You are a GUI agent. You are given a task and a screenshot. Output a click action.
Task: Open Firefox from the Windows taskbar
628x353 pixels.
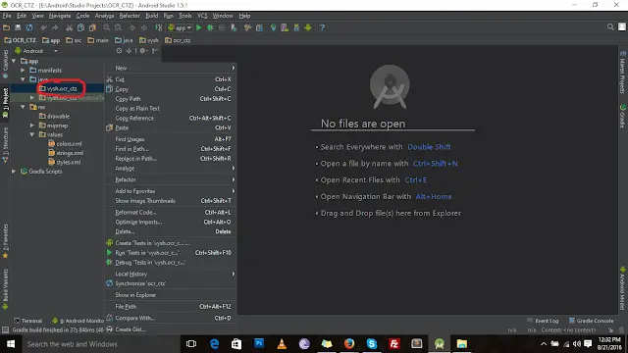(349, 344)
